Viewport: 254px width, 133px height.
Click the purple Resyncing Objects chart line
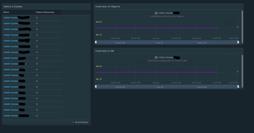click(156, 28)
